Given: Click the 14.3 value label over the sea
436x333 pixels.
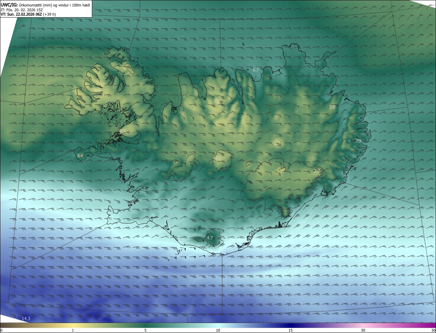Looking at the screenshot, I should (x=26, y=318).
